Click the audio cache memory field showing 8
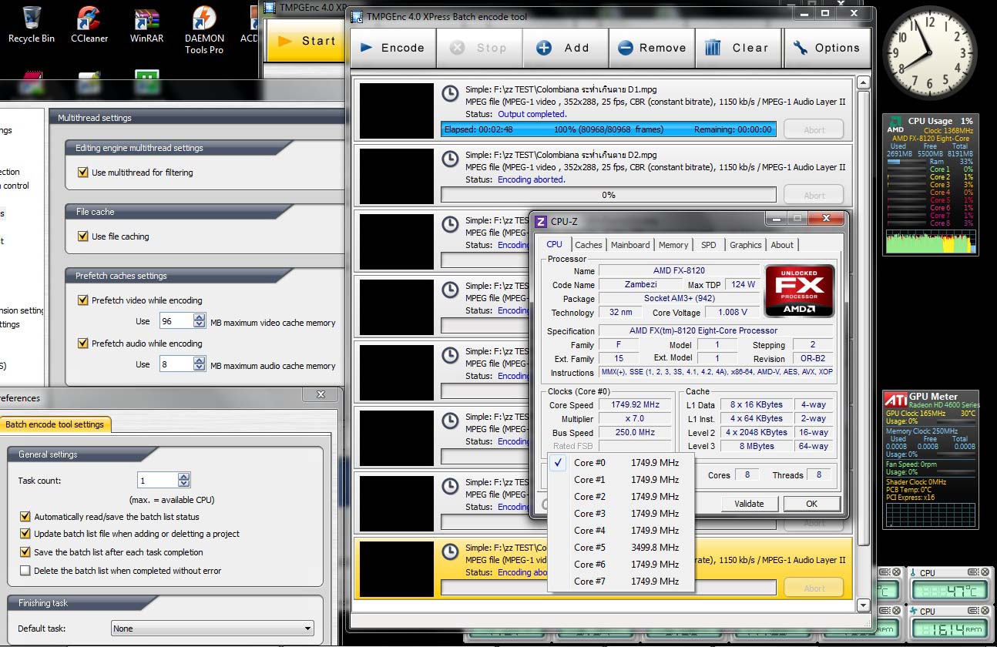The width and height of the screenshot is (997, 647). tap(176, 364)
